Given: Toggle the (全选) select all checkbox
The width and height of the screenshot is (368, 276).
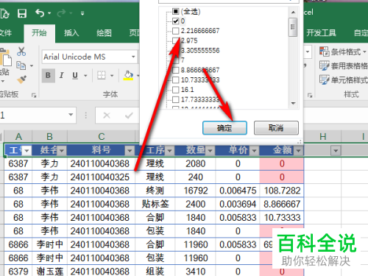Looking at the screenshot, I should pyautogui.click(x=176, y=11).
